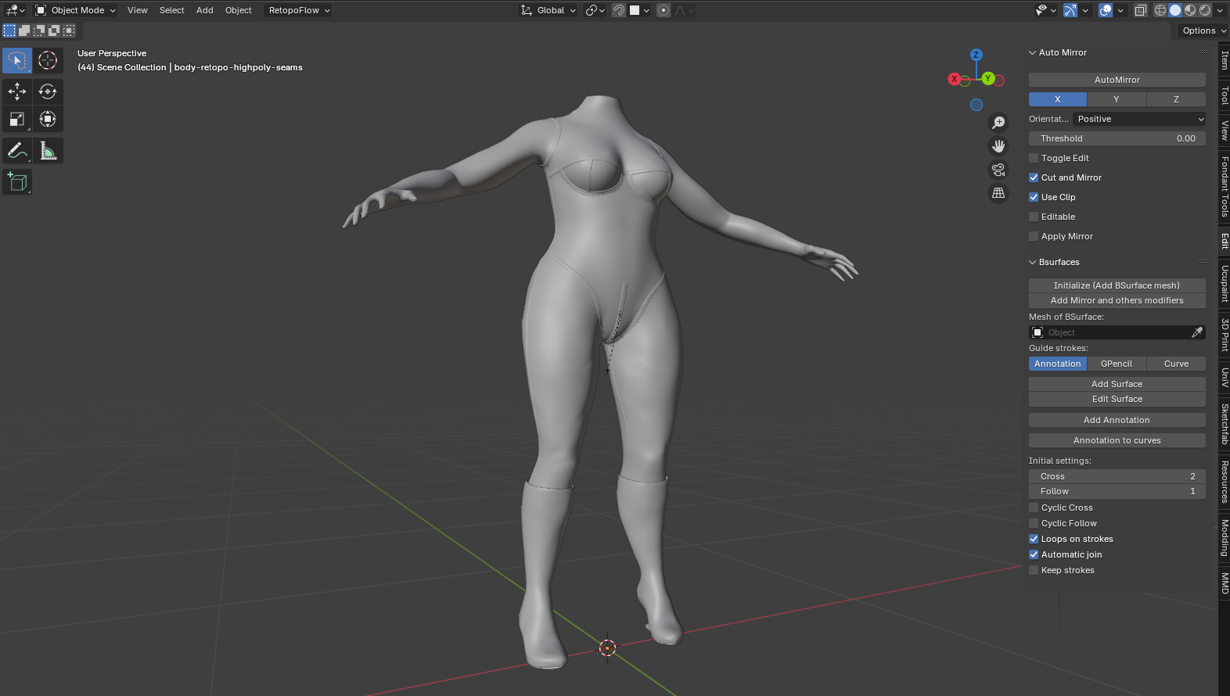Toggle X-ray view icon
The image size is (1230, 696).
[1141, 10]
